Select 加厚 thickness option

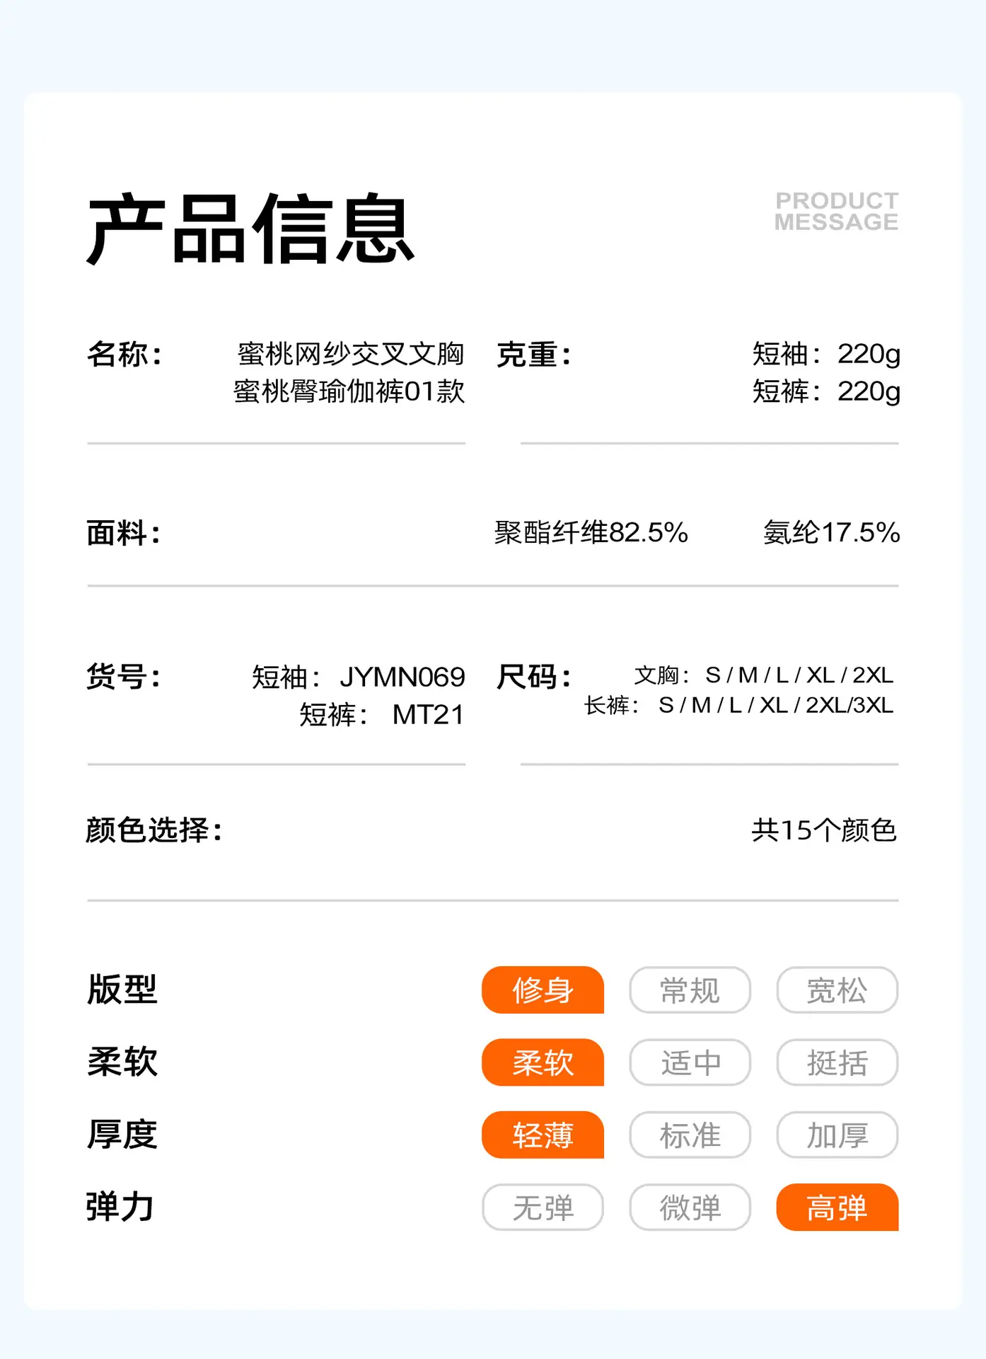click(x=837, y=1135)
